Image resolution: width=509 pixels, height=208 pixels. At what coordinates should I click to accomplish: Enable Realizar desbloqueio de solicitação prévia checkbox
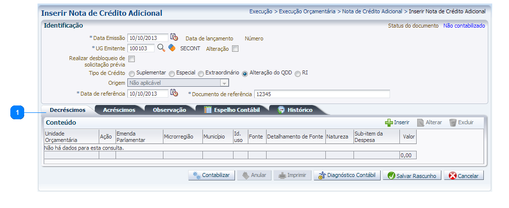[x=132, y=59]
